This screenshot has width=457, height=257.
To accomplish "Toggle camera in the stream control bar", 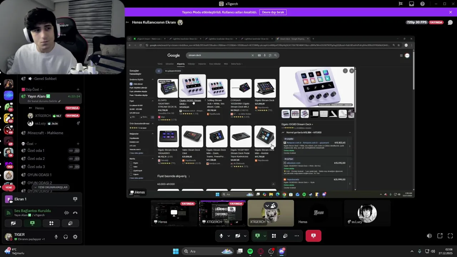I will (238, 236).
